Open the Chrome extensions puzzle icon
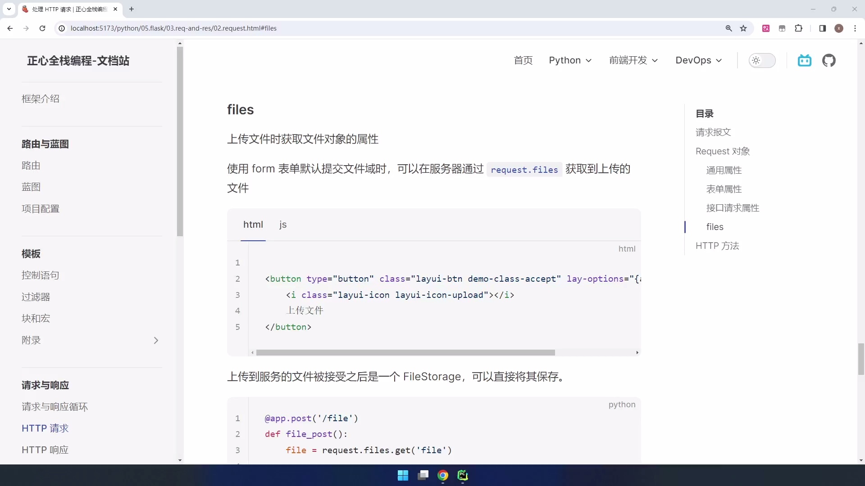 799,28
